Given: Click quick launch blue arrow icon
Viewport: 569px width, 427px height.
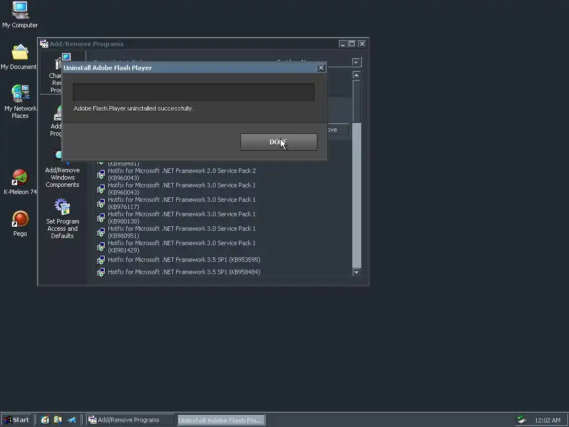Looking at the screenshot, I should tap(71, 420).
